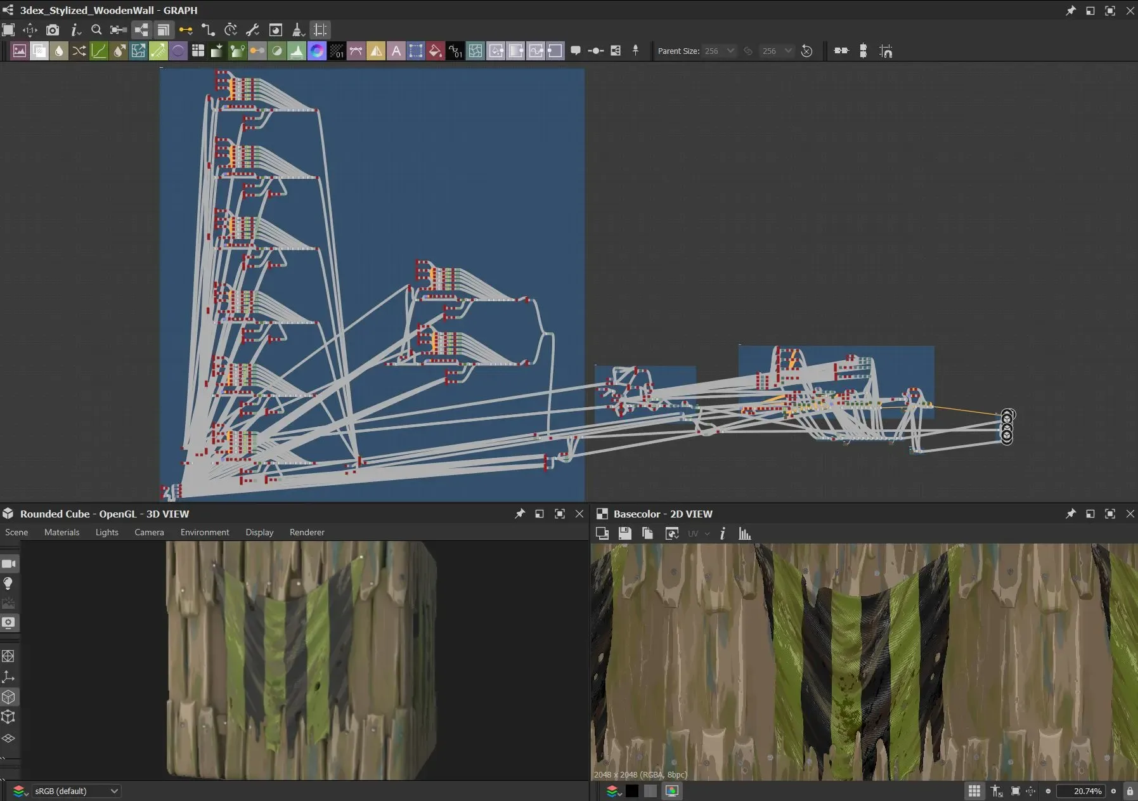
Task: Add an HSL color wheel node
Action: click(316, 51)
